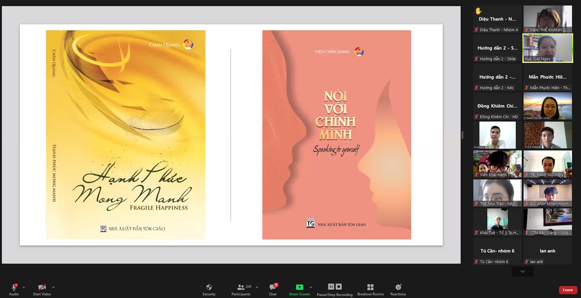Click muted mic icon on CTN Bắc Giang
Image resolution: width=581 pixels, height=298 pixels.
[x=527, y=233]
